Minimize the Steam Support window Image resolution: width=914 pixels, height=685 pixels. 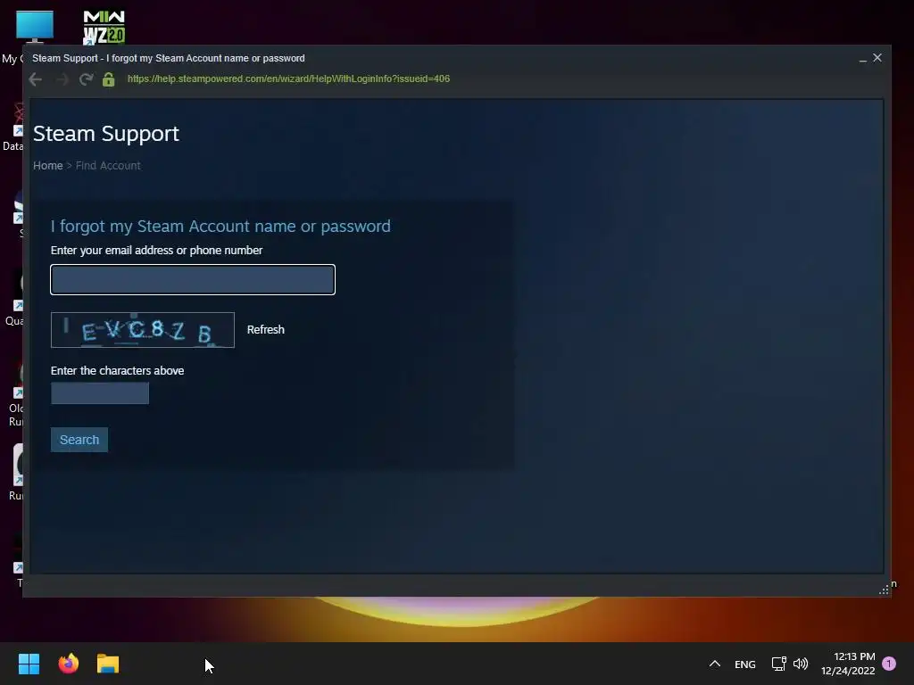(x=863, y=58)
